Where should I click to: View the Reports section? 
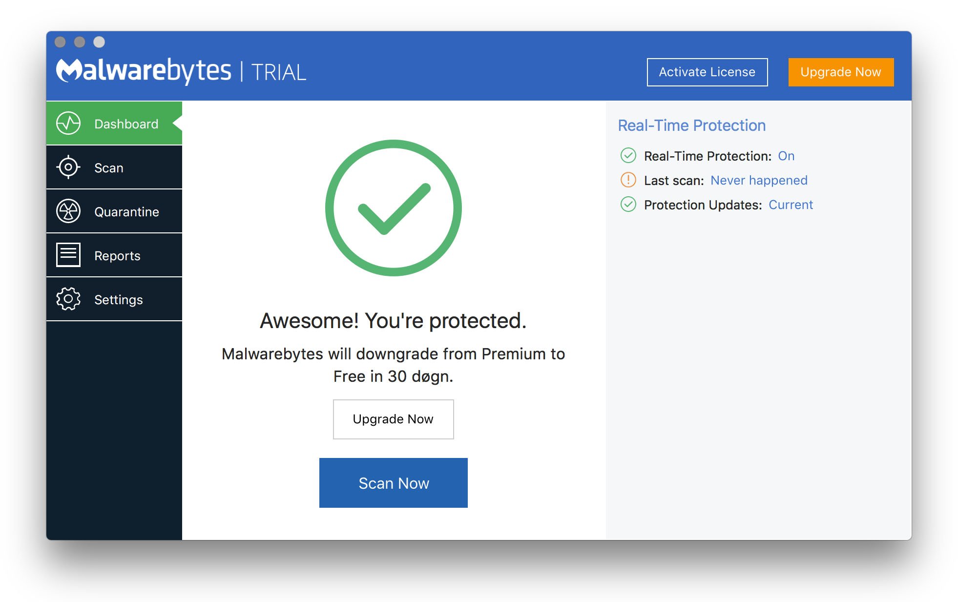[114, 255]
